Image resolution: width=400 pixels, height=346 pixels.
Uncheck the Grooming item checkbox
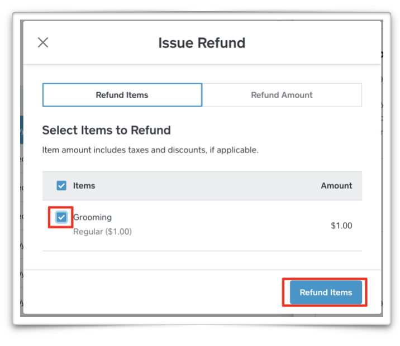click(61, 217)
